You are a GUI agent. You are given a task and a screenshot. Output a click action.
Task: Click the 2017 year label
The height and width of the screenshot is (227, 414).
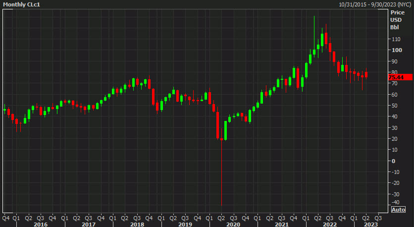click(x=89, y=225)
